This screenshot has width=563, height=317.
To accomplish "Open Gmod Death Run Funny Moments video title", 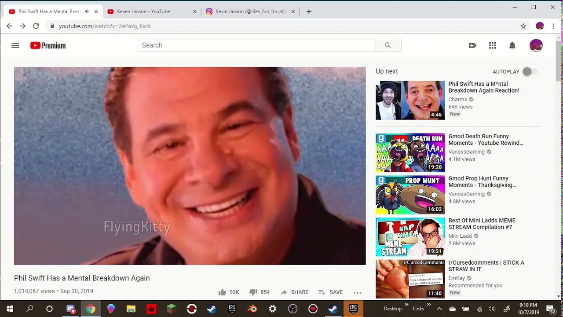I will pos(486,140).
